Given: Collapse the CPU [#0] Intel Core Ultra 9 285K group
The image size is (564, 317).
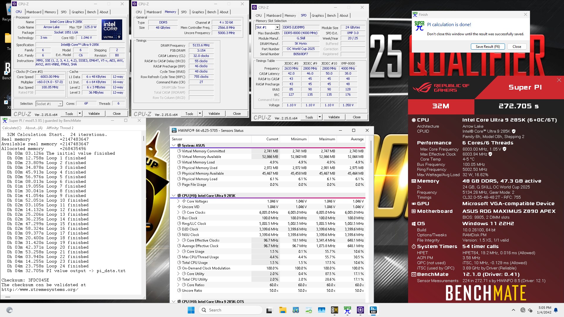Looking at the screenshot, I should pos(174,196).
